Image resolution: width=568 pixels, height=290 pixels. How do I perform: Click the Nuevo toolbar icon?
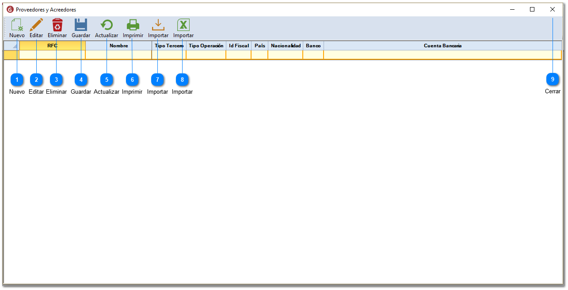[x=17, y=25]
